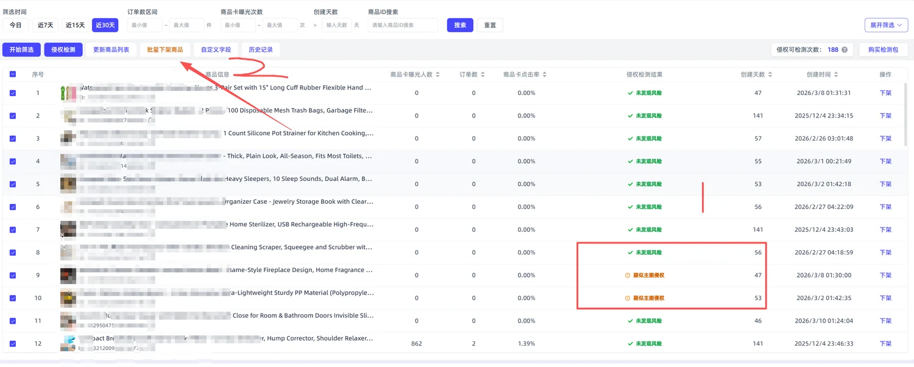Focus the 创建天数 输入天数 field

click(336, 25)
